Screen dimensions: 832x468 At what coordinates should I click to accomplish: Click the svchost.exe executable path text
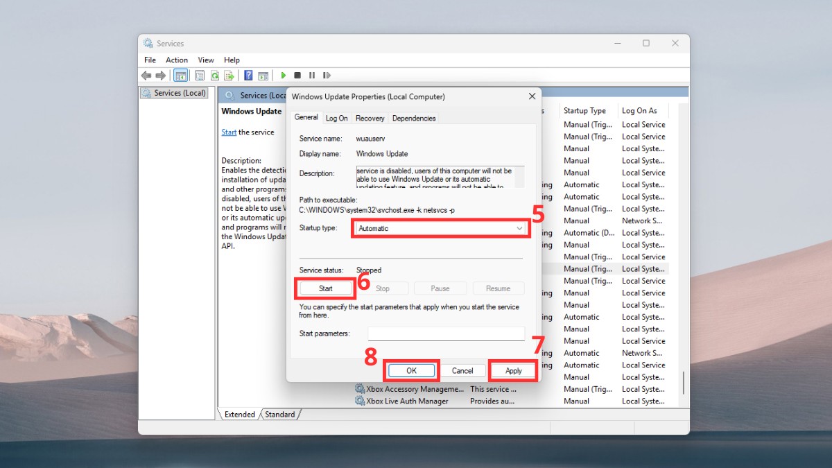(x=377, y=209)
